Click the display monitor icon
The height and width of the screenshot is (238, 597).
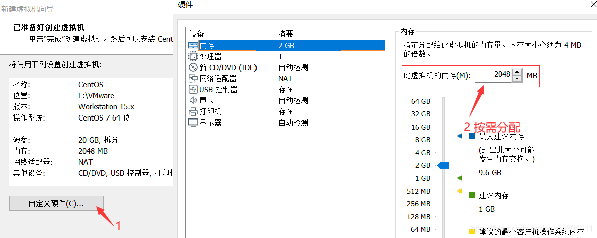pyautogui.click(x=193, y=123)
